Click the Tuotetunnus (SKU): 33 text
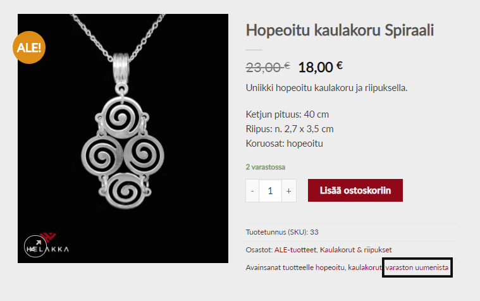 point(282,232)
